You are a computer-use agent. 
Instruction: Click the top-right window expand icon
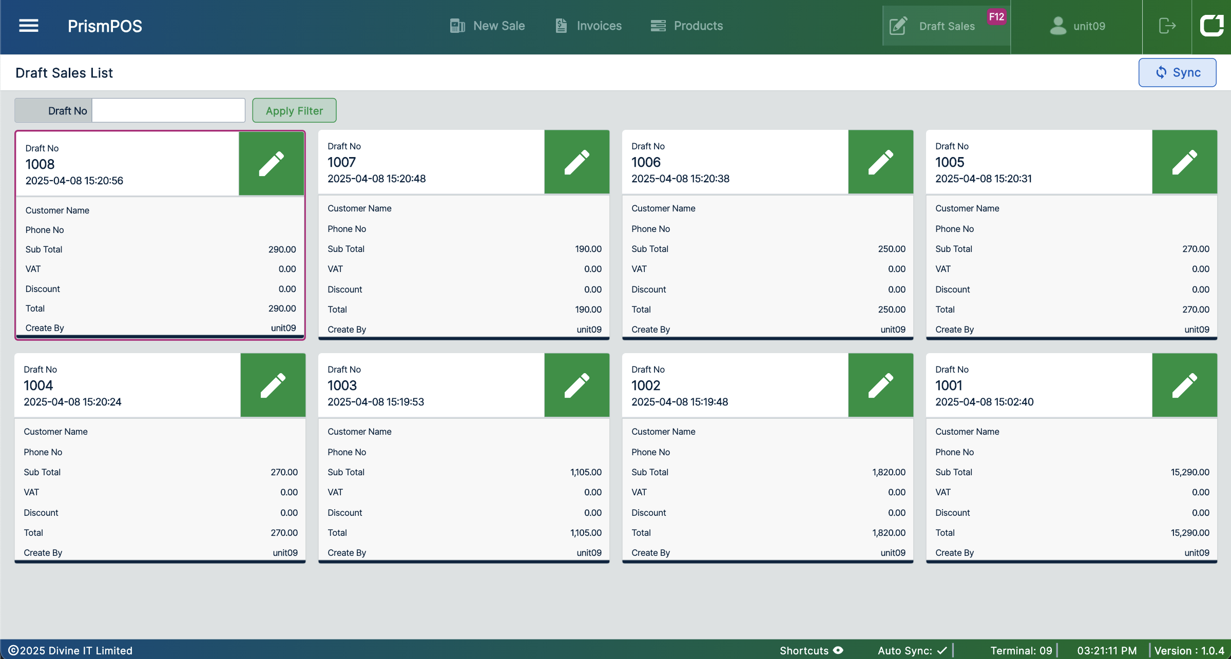tap(1211, 26)
